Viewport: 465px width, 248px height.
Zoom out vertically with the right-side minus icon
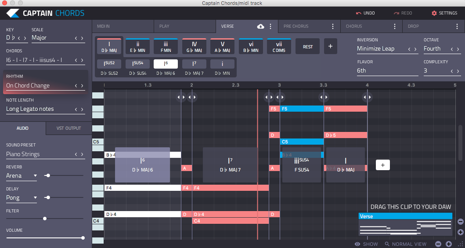click(x=460, y=222)
